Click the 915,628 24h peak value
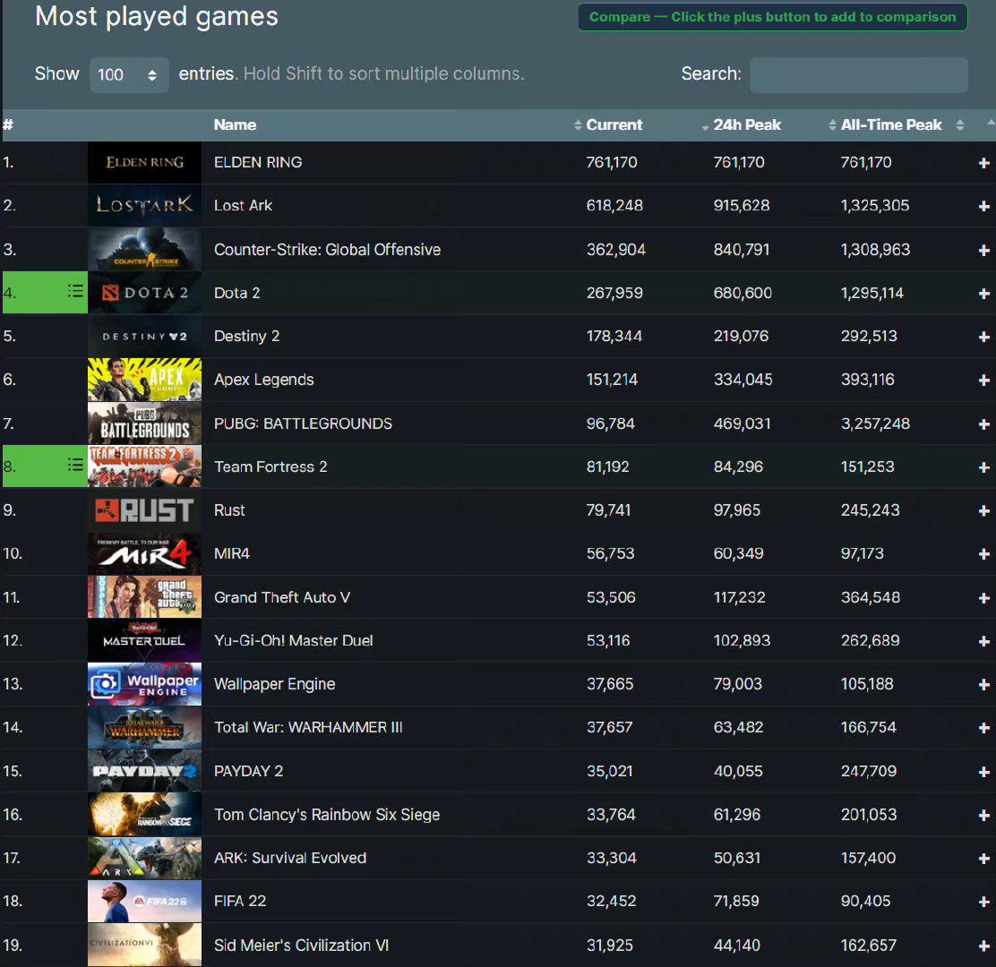Viewport: 996px width, 967px height. (x=742, y=206)
